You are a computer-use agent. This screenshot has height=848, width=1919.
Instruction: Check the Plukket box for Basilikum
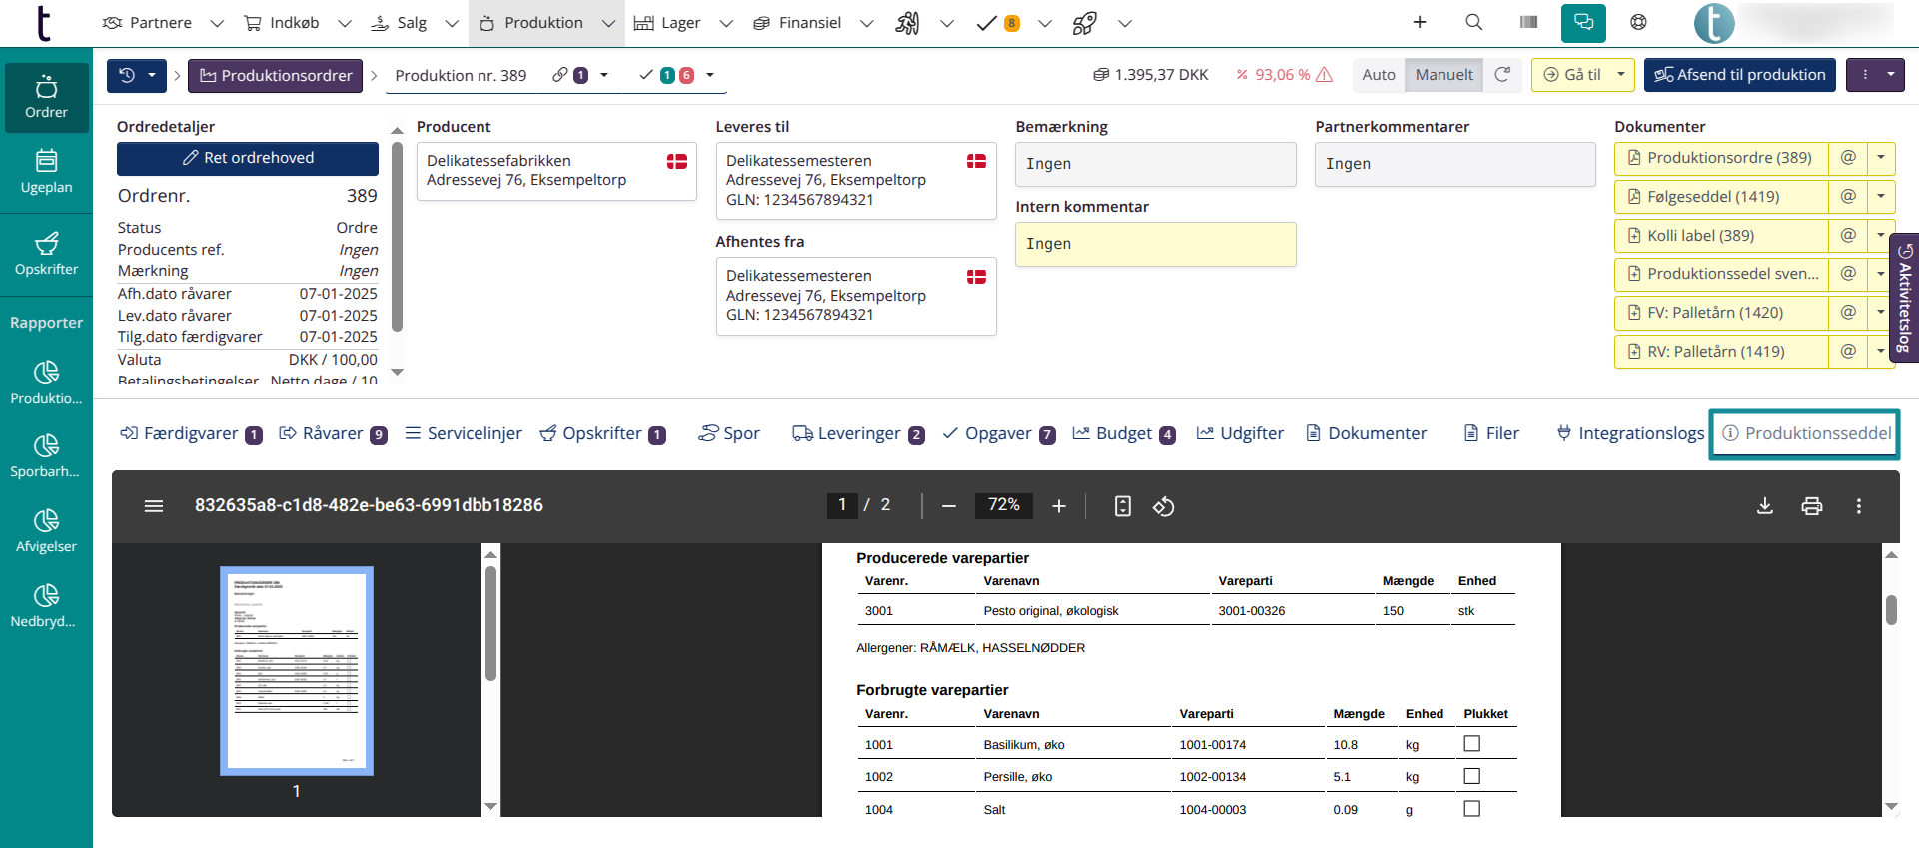pos(1471,744)
